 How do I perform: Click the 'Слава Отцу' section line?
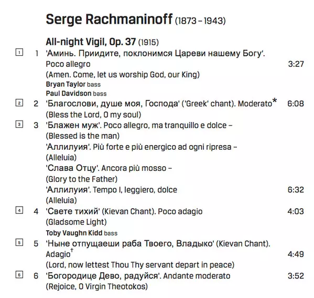[109, 168]
